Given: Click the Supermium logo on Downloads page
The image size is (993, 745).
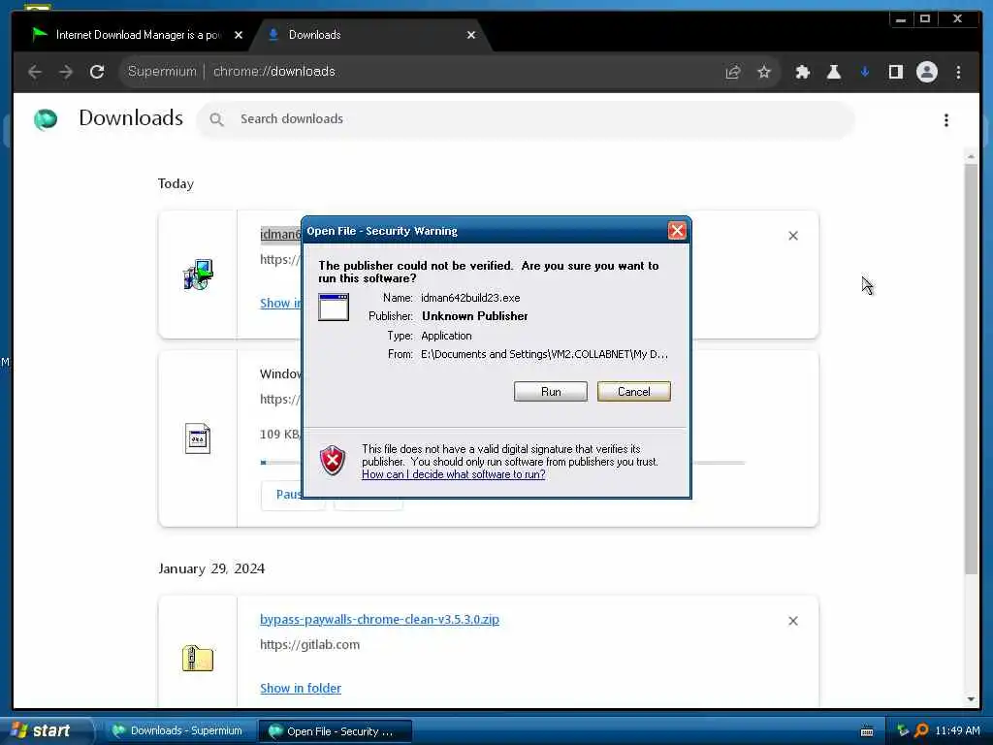Looking at the screenshot, I should tap(46, 119).
